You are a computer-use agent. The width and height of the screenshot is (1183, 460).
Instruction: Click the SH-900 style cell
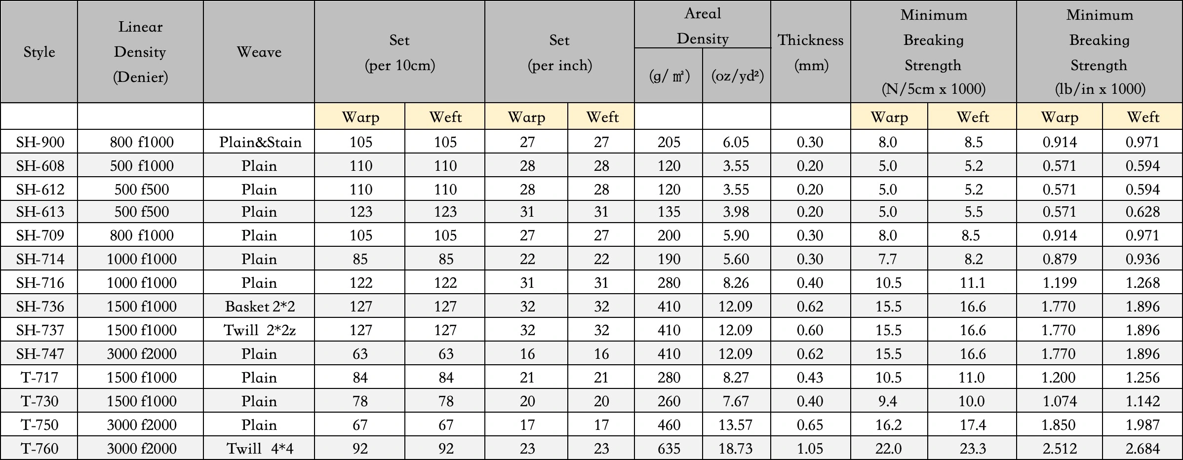click(39, 142)
